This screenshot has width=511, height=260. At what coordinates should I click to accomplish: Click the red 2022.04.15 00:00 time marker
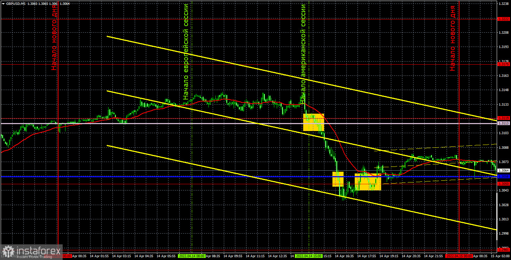(x=459, y=256)
